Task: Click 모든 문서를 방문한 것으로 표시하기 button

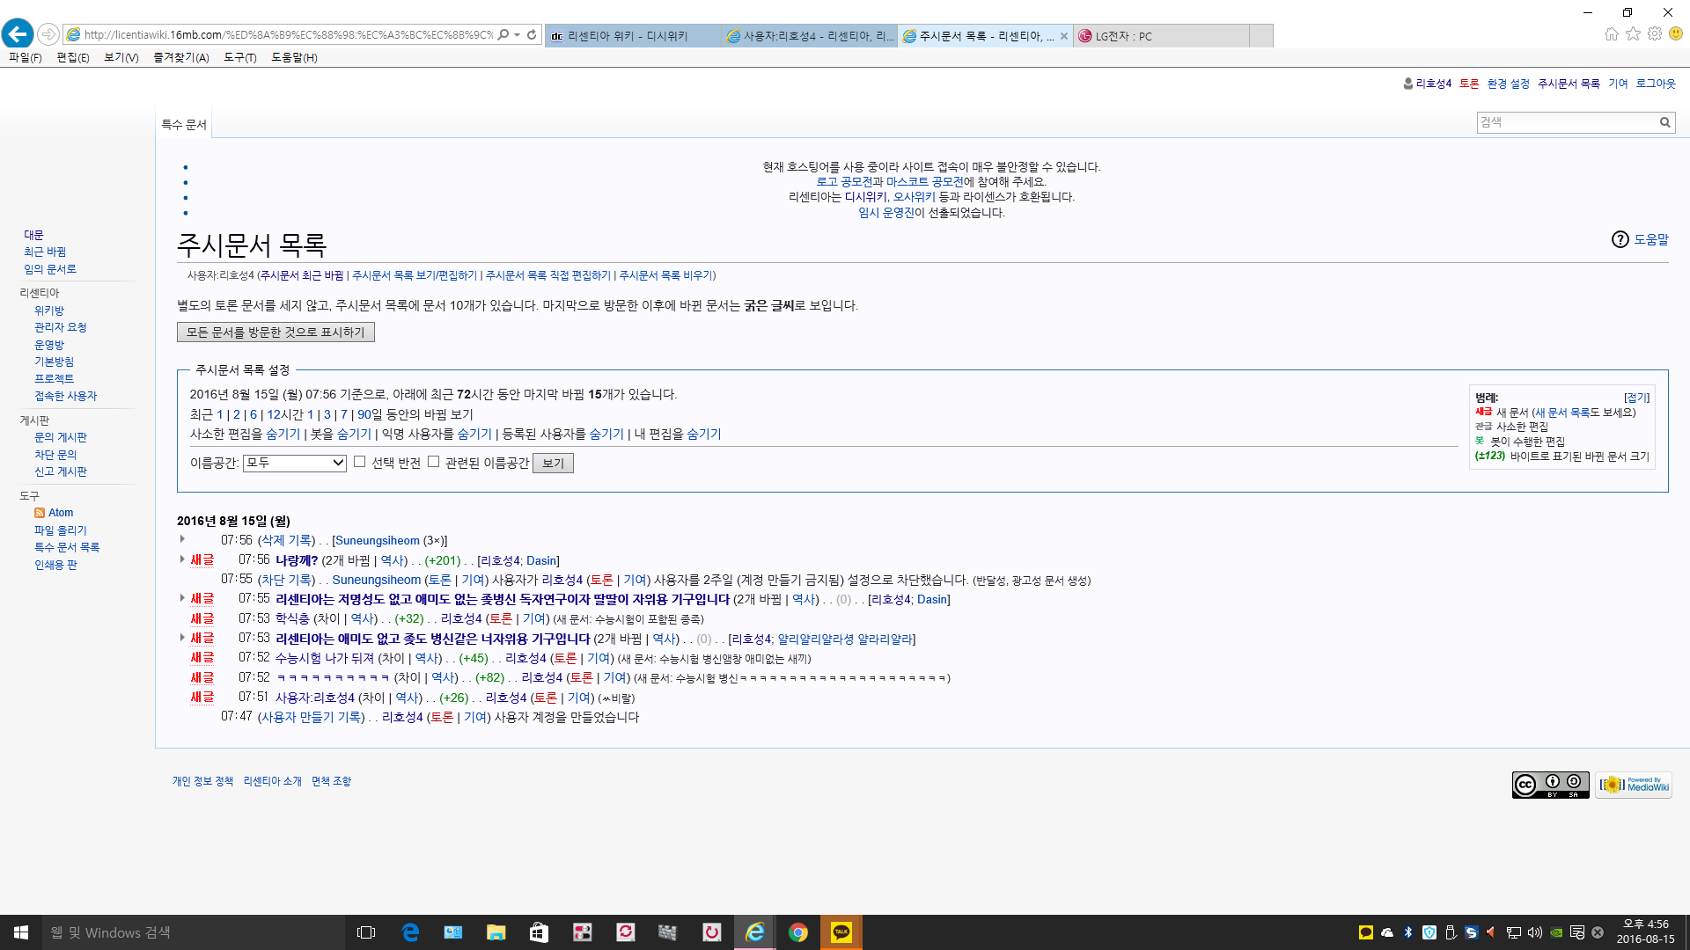Action: [x=276, y=332]
